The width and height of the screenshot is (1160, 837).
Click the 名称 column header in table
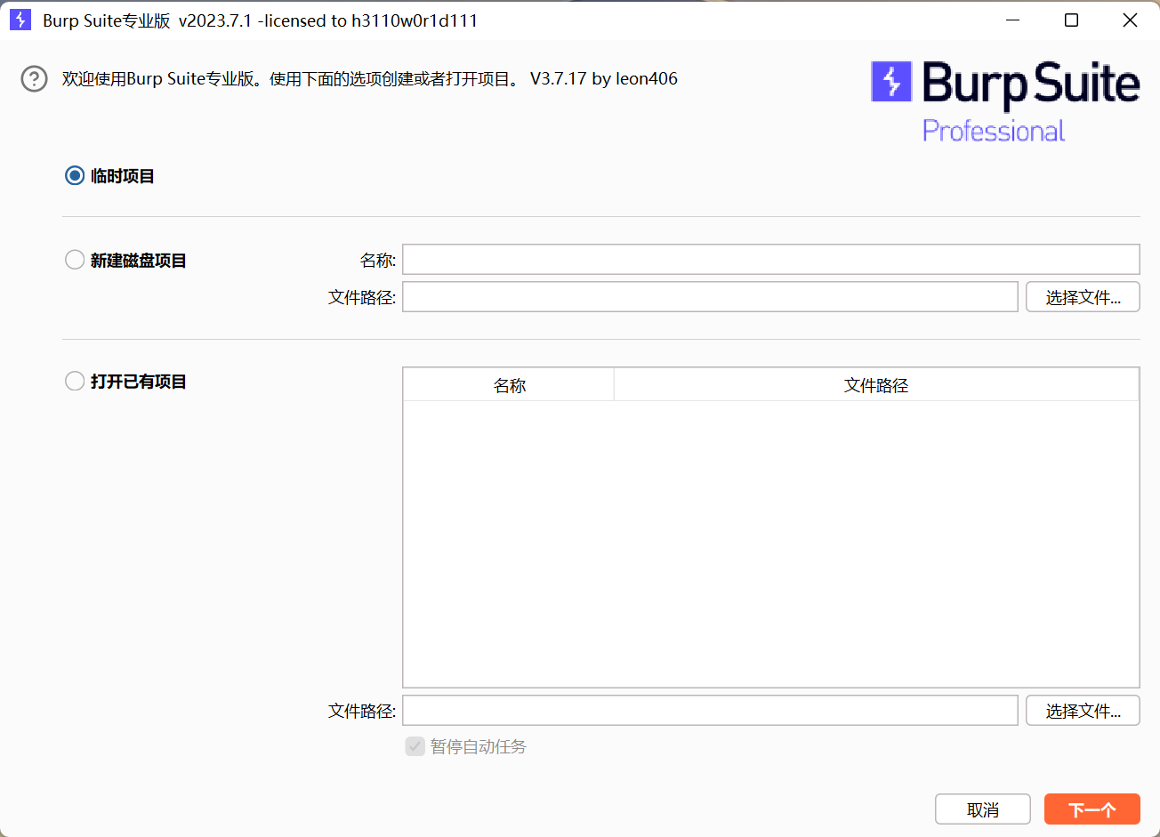[509, 385]
